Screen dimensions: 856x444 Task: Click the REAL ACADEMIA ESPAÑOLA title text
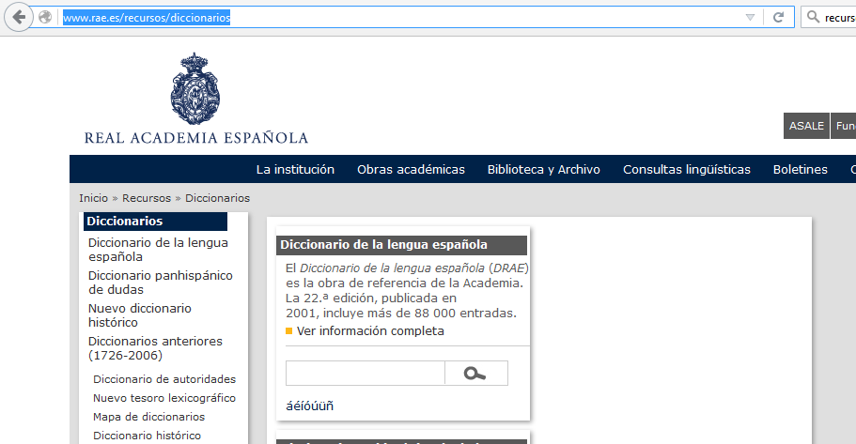pyautogui.click(x=196, y=137)
